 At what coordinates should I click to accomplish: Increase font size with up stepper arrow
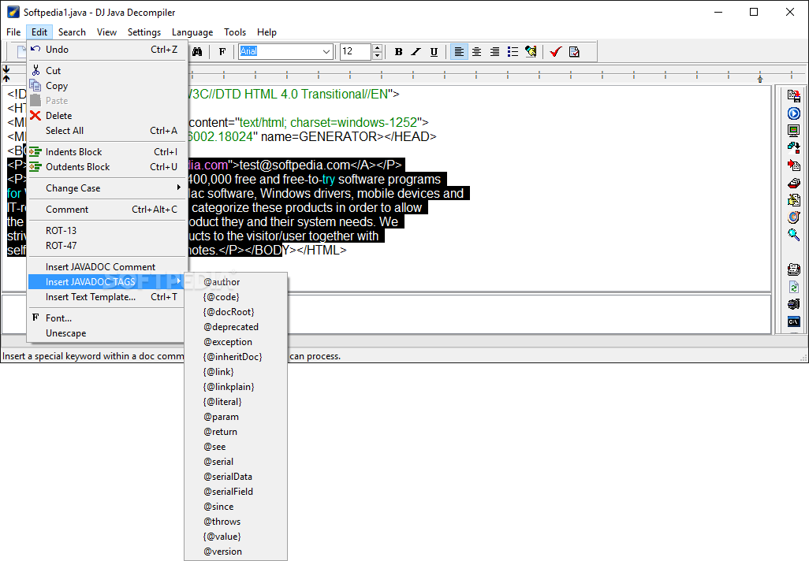(377, 48)
